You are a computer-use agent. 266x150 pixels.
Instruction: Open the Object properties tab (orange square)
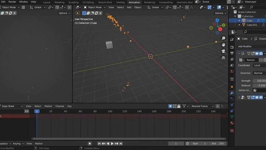[x=232, y=87]
